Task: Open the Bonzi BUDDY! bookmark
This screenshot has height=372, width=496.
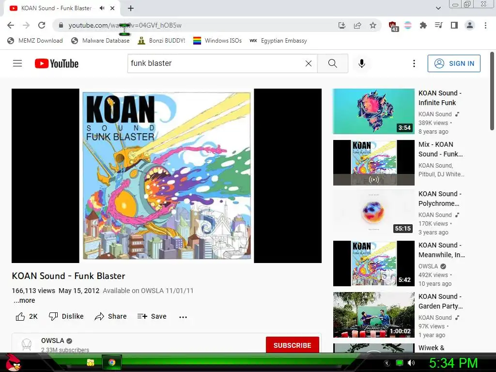Action: 162,41
